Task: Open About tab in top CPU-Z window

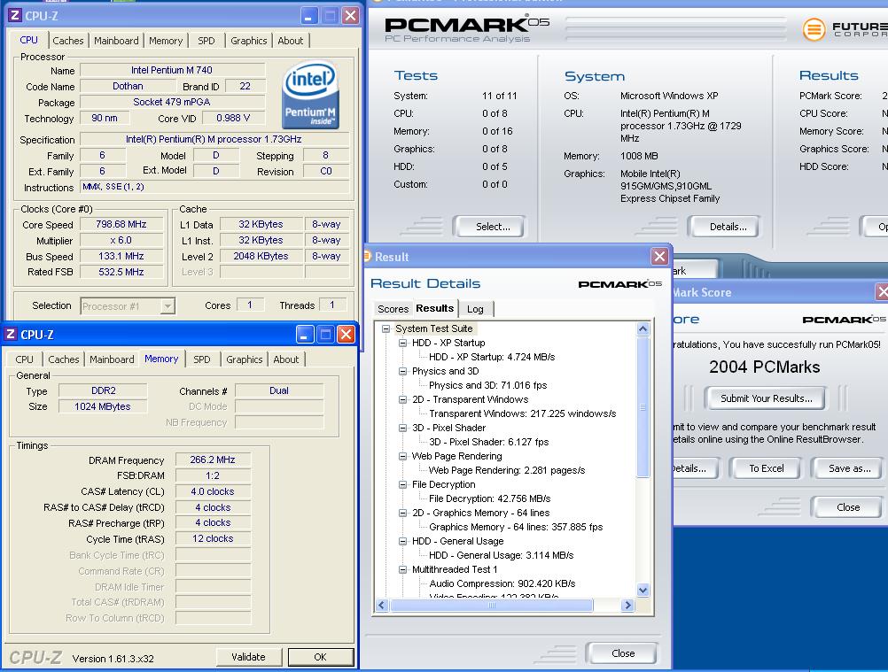Action: pyautogui.click(x=290, y=41)
